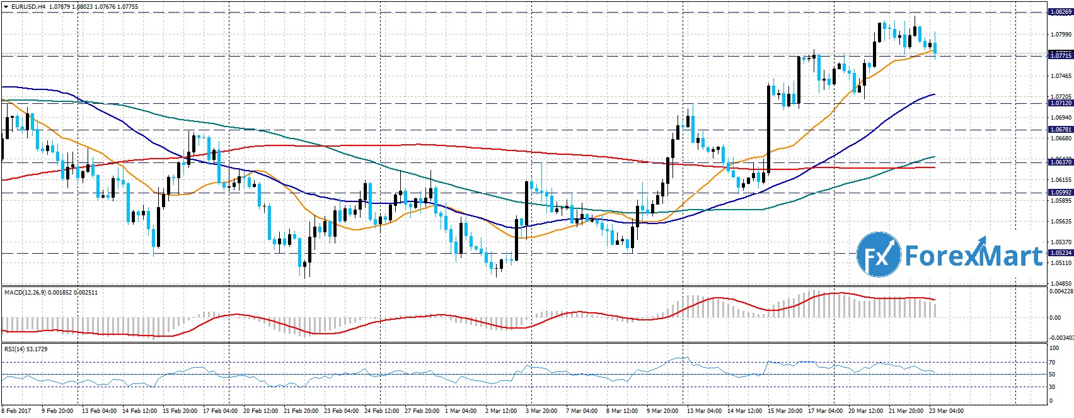Click the 24 Feb 12:00 time label
Viewport: 1074px width, 418px height.
(x=383, y=411)
